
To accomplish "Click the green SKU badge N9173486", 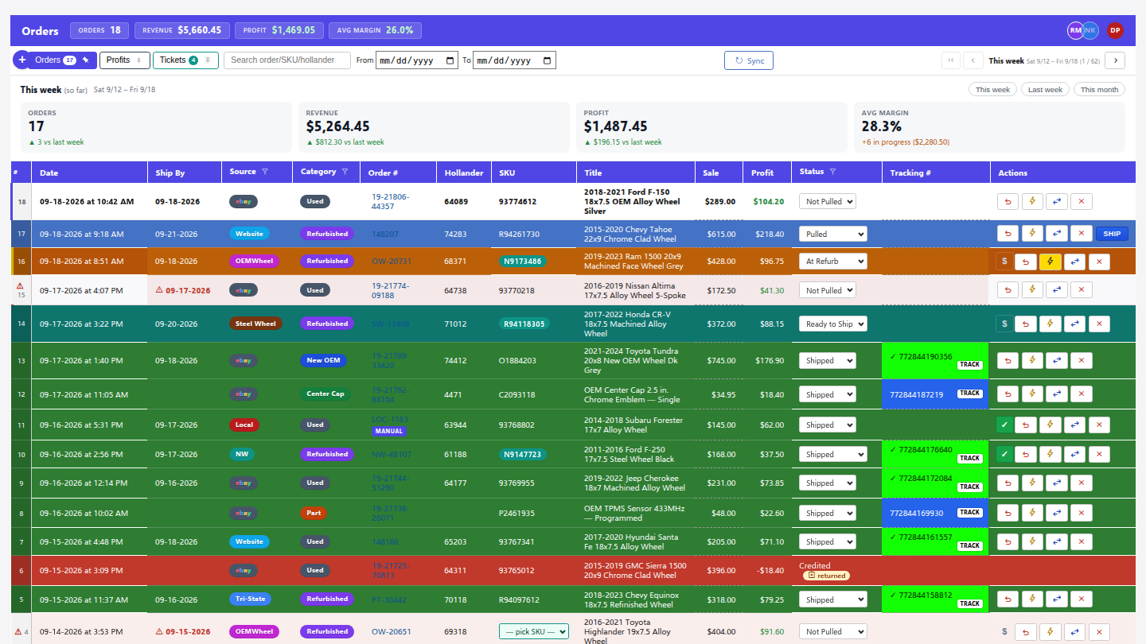I will coord(523,261).
